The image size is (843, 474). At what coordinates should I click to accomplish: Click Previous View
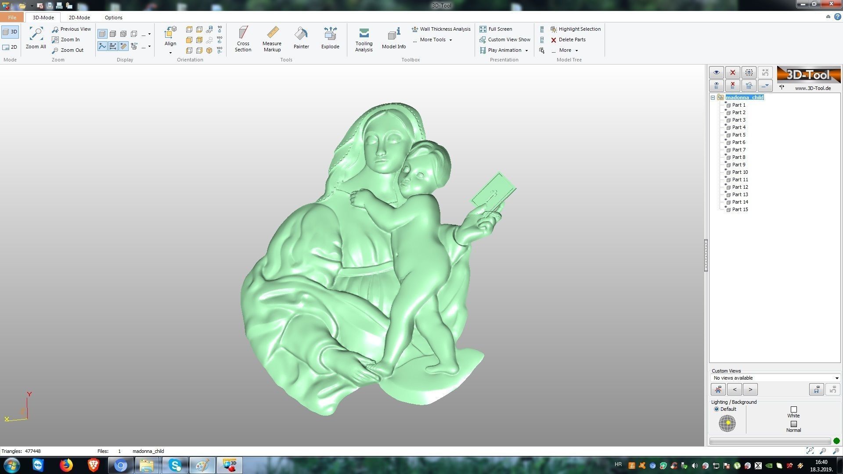tap(71, 29)
